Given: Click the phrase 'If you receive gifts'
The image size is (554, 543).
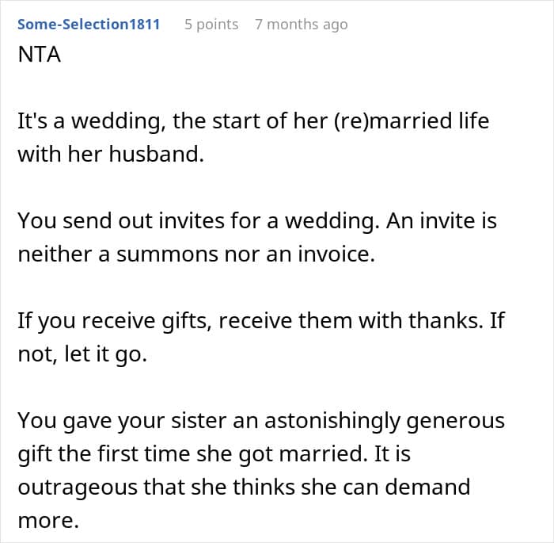Looking at the screenshot, I should click(115, 321).
